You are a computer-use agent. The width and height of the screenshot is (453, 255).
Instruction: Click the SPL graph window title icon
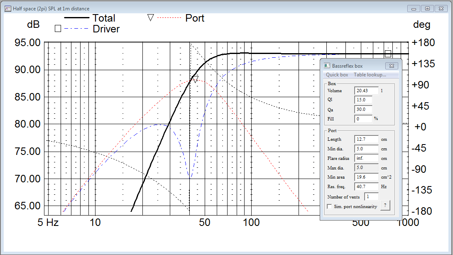point(8,9)
